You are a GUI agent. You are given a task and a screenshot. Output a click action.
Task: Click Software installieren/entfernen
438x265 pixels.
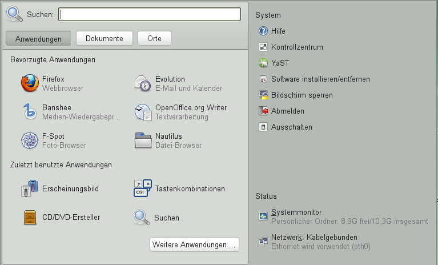click(320, 79)
